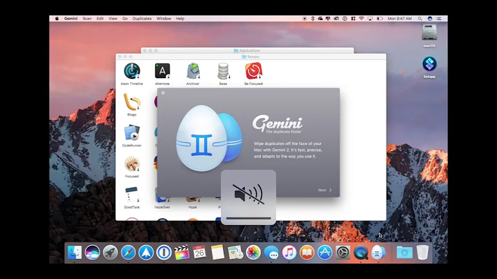
Task: Open QuickTime Player in the Dock
Action: point(361,252)
